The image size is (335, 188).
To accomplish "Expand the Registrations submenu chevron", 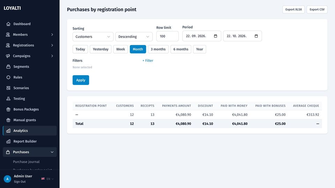I will [x=52, y=45].
